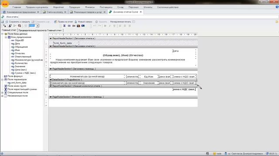Viewport: 279px width, 156px height.
Task: Collapse the ReportHeaderSection1 section arrow
Action: tap(51, 39)
